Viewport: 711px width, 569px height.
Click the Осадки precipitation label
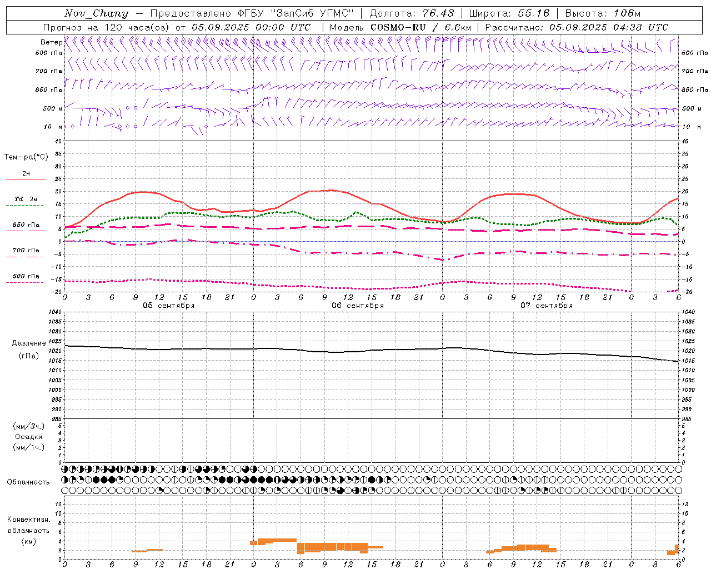click(x=29, y=437)
